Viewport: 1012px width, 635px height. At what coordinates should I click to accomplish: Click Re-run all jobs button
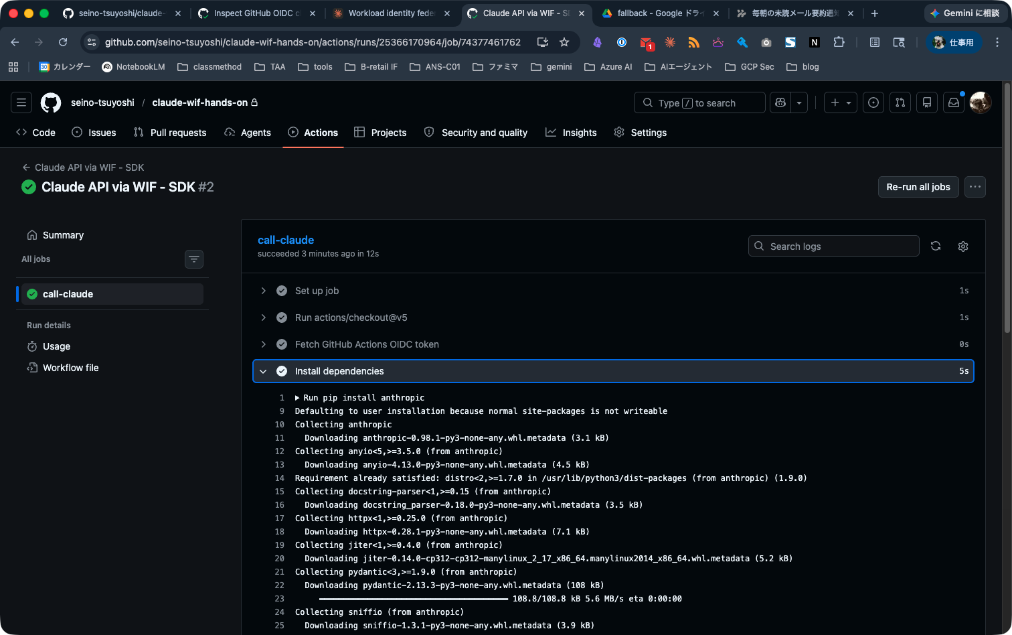pyautogui.click(x=918, y=187)
